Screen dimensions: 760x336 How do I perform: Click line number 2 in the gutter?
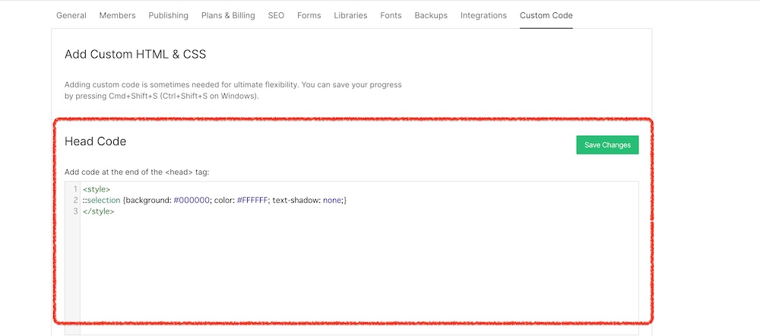click(75, 200)
